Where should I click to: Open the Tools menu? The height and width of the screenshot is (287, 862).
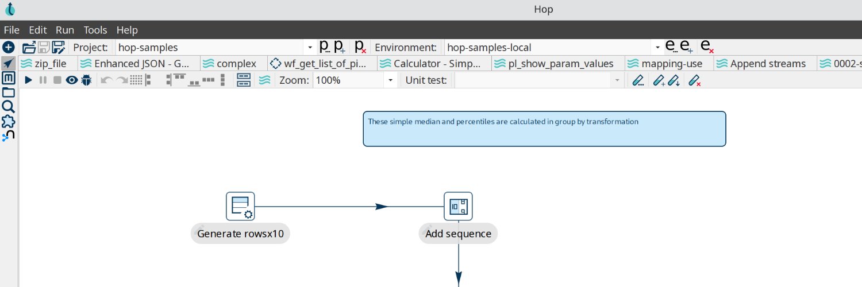(x=95, y=30)
